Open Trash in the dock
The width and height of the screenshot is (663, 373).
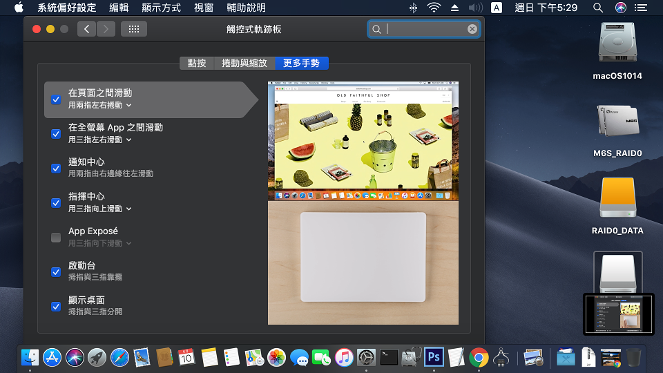coord(633,358)
